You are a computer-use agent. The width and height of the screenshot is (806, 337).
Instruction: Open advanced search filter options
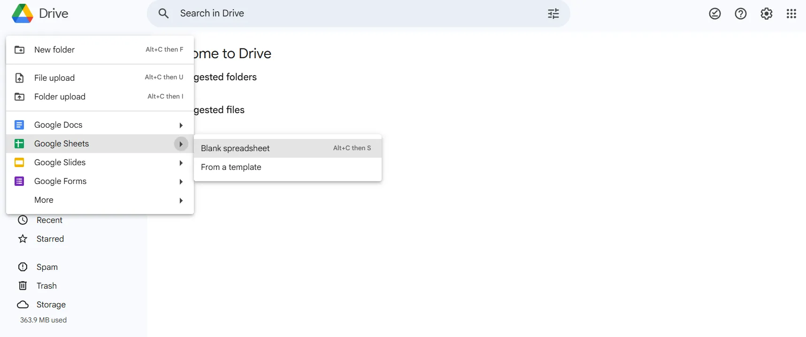tap(553, 13)
